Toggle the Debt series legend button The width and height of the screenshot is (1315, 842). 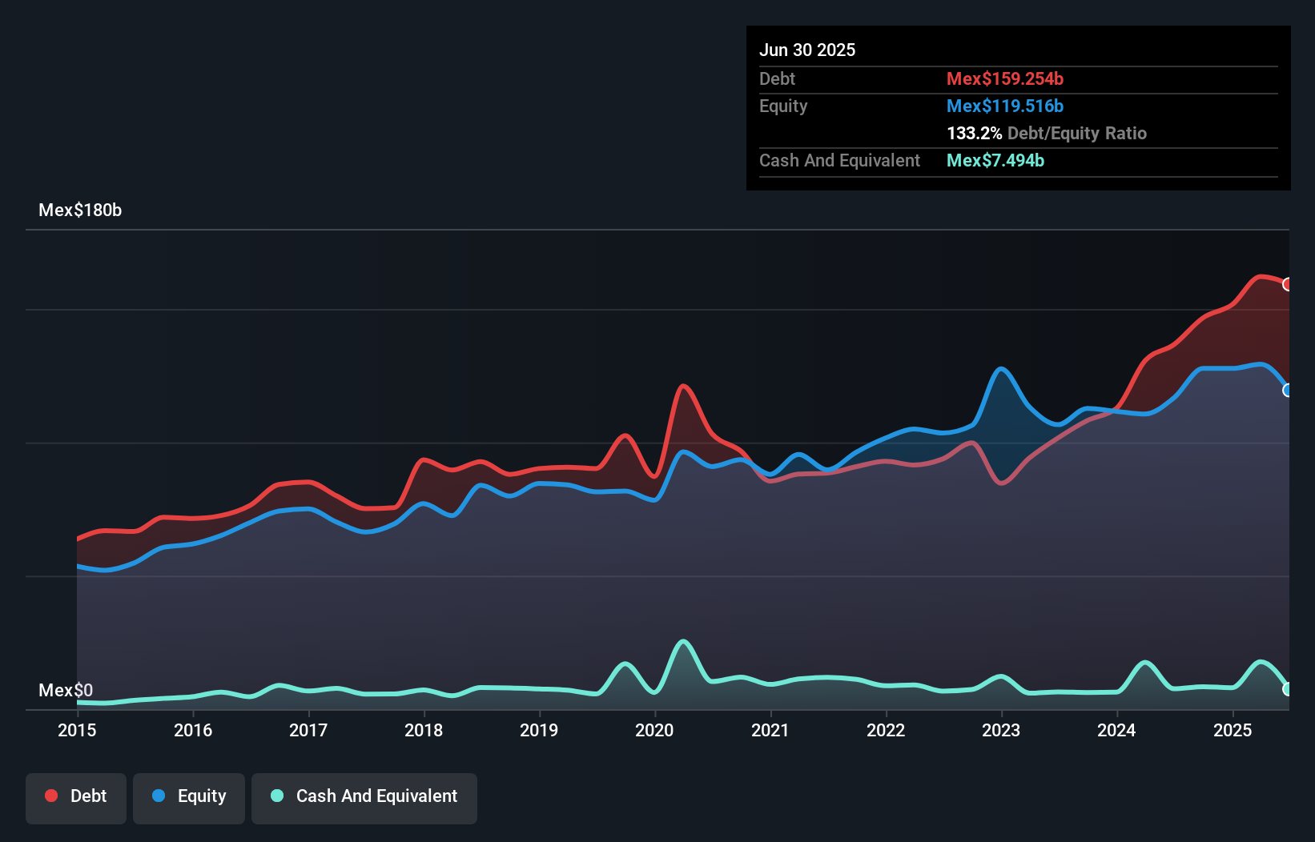coord(76,798)
